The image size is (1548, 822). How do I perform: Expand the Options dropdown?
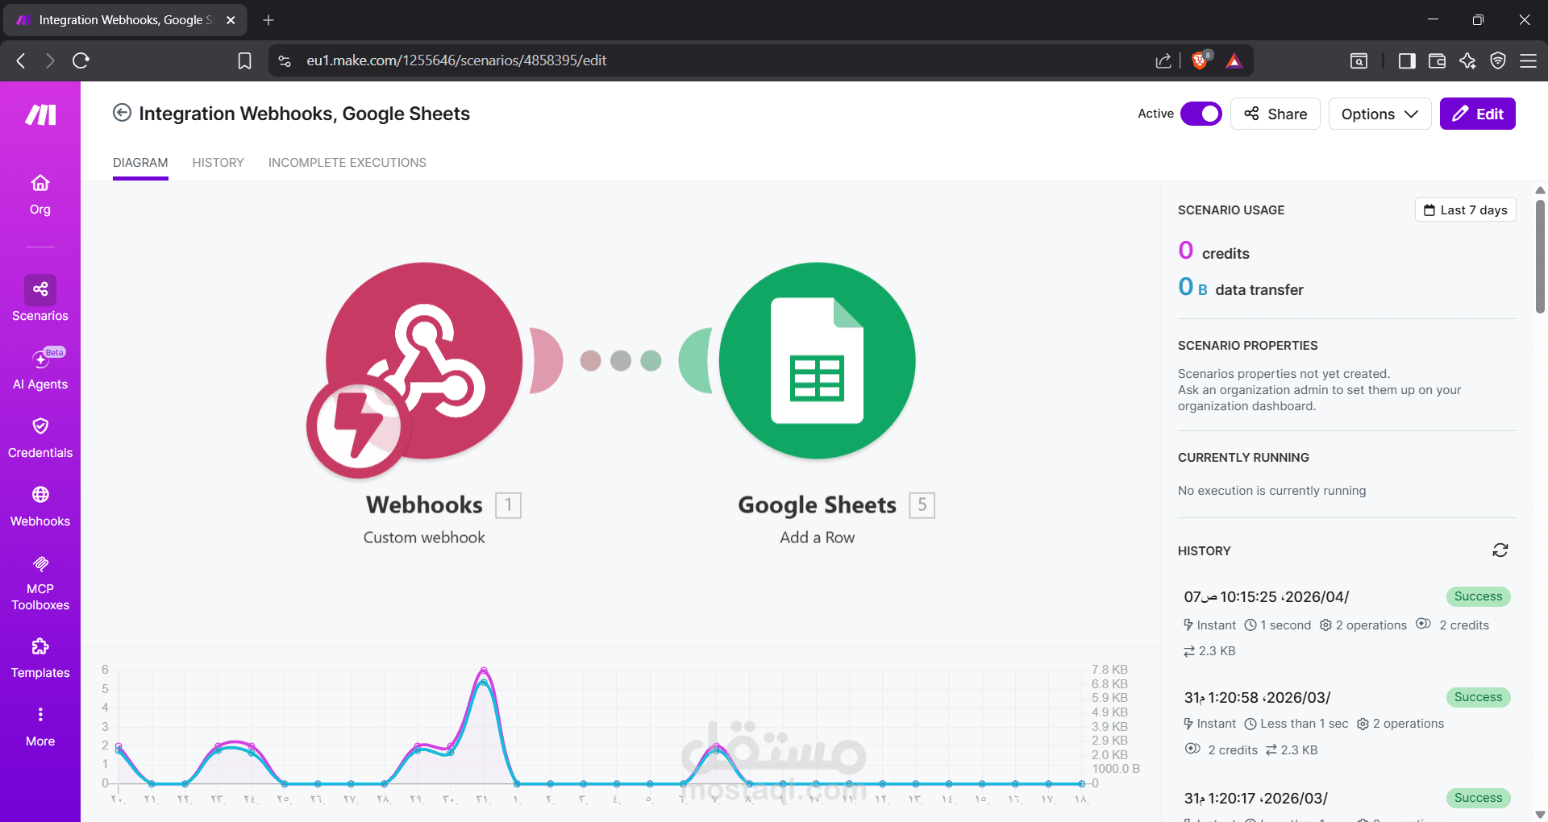point(1379,114)
